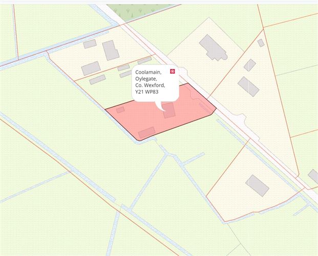Viewport: 318px width, 256px height.
Task: Click the building at parcel's southern edge
Action: click(x=146, y=132)
